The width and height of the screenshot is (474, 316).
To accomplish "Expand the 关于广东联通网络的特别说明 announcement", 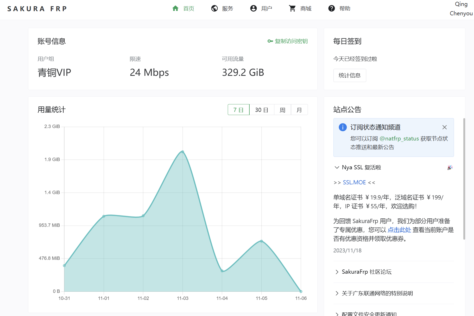I will pos(394,293).
